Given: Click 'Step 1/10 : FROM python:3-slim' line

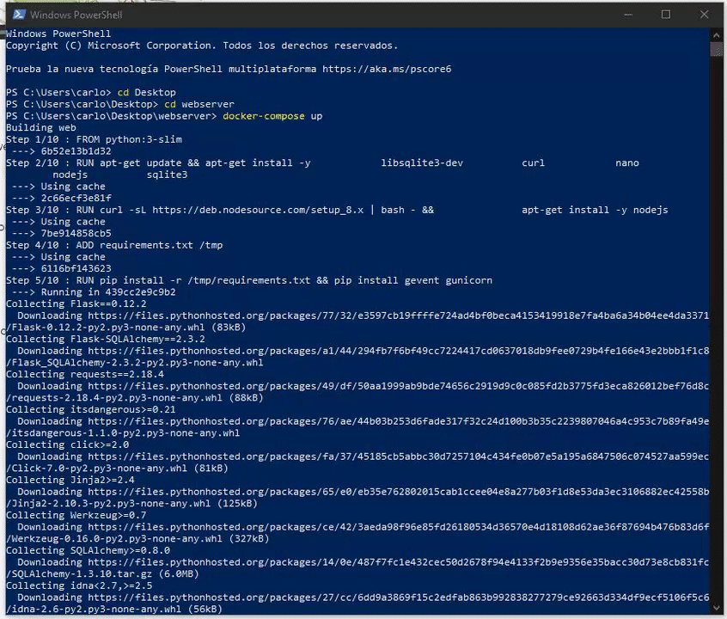Looking at the screenshot, I should pos(94,139).
